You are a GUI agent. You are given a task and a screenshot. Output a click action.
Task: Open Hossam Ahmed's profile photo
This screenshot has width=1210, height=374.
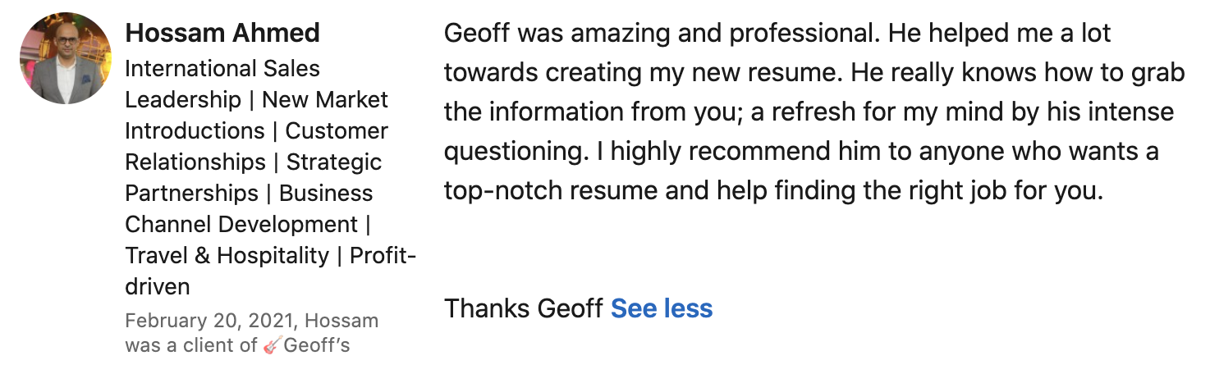tap(64, 58)
